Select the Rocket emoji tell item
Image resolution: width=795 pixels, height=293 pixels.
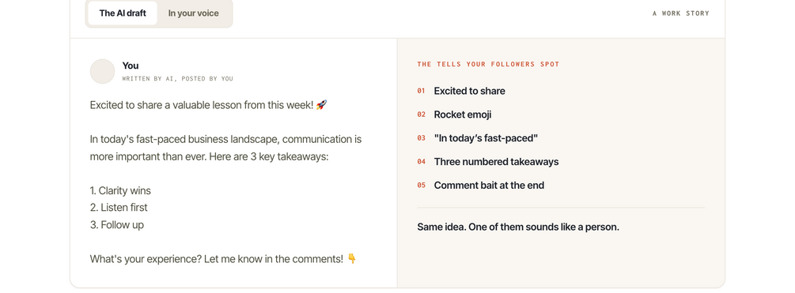(x=463, y=115)
